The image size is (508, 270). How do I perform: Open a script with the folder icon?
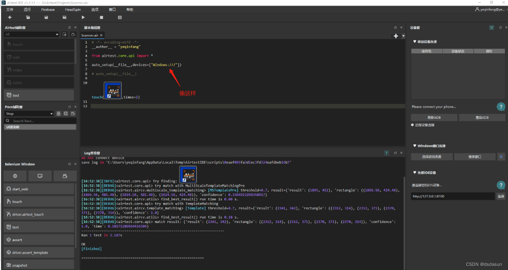tap(28, 17)
